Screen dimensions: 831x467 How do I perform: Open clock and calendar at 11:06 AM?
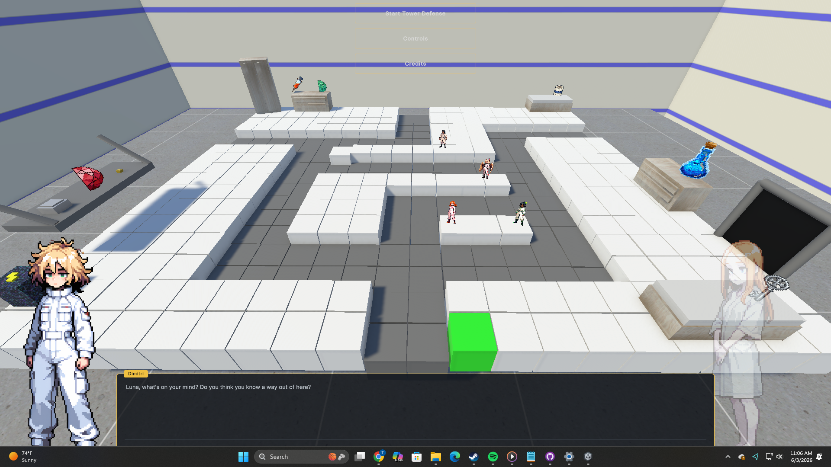pyautogui.click(x=801, y=457)
